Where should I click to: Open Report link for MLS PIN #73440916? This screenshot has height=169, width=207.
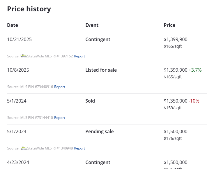pos(60,87)
